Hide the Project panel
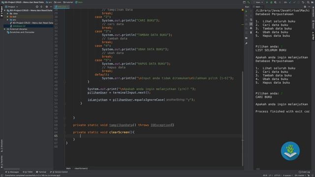This screenshot has height=177, width=315. pyautogui.click(x=51, y=6)
